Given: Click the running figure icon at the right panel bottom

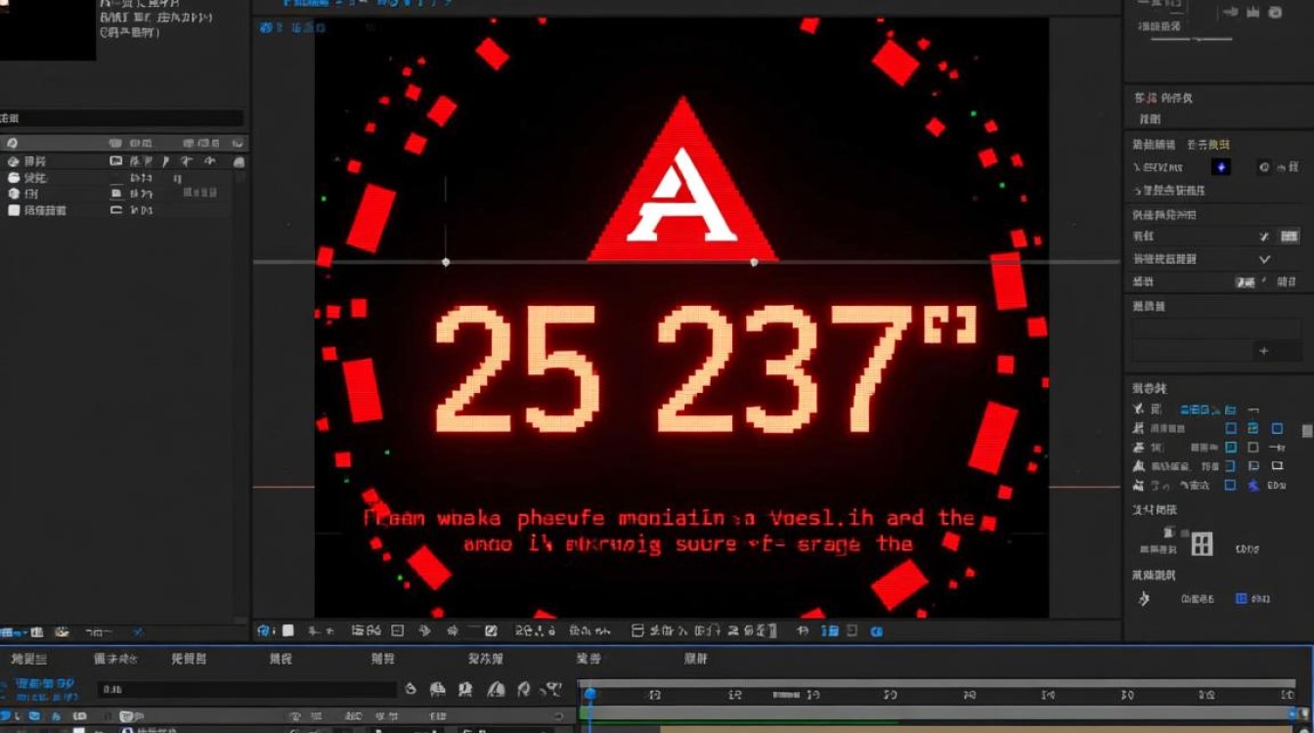Looking at the screenshot, I should (1143, 598).
